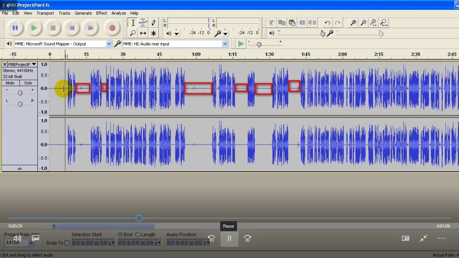Open the PBEProjectP track name menu
The height and width of the screenshot is (258, 459).
tap(22, 64)
